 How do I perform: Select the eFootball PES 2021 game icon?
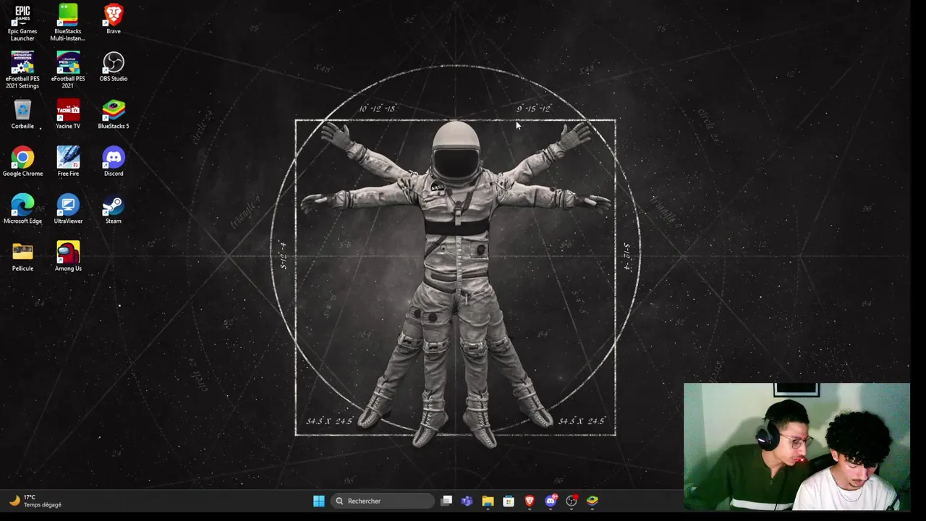click(x=68, y=70)
